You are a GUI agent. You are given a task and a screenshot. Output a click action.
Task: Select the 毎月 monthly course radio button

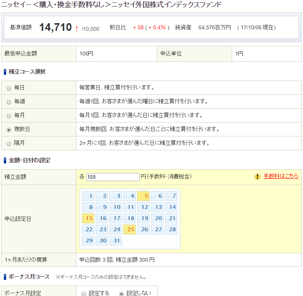pos(9,116)
